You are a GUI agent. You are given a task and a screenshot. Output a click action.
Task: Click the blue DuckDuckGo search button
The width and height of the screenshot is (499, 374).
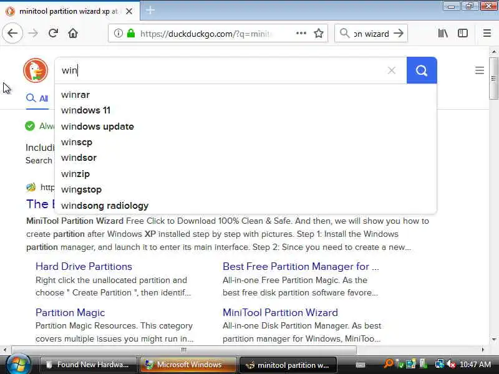coord(422,70)
